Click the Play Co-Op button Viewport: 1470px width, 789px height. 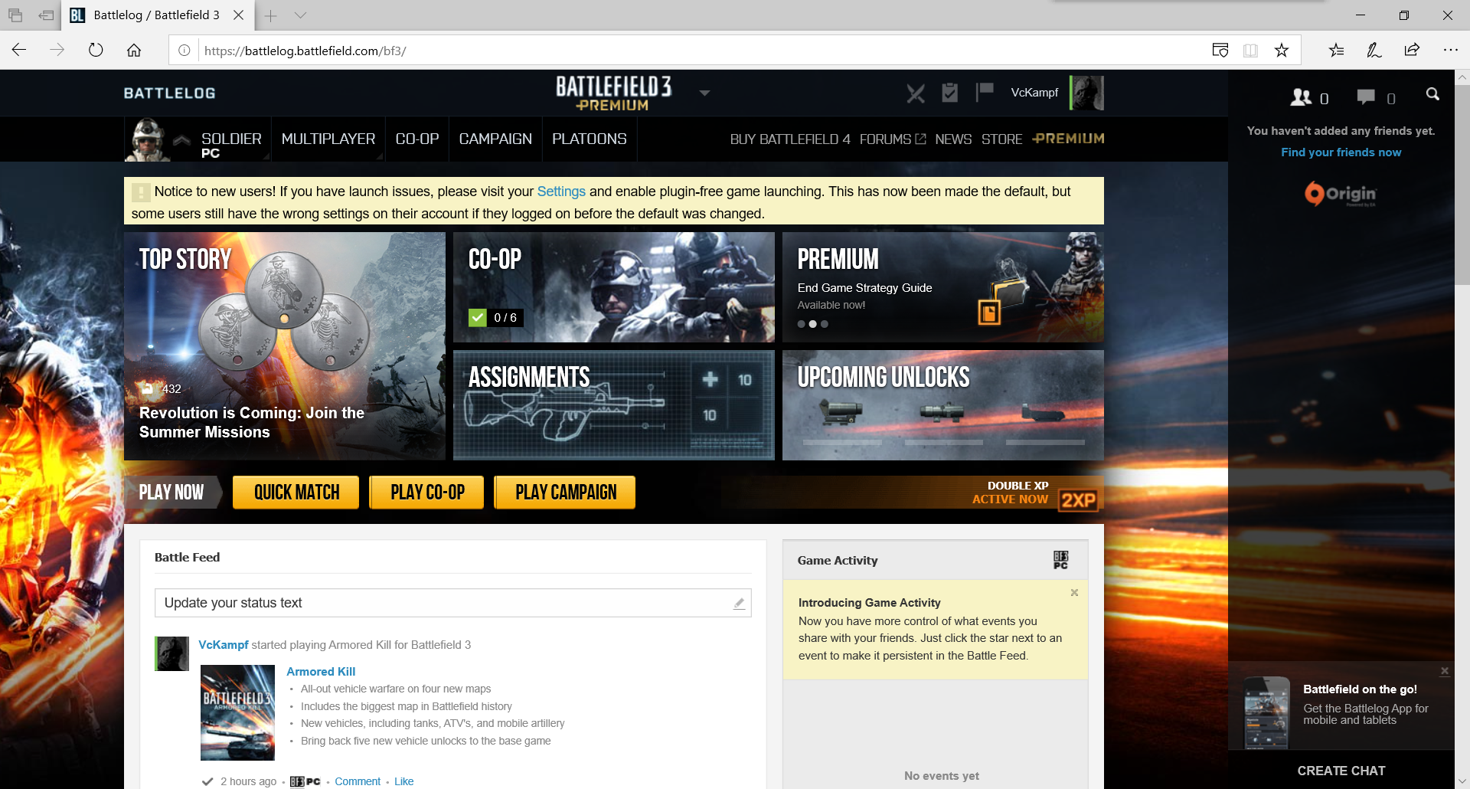tap(427, 493)
